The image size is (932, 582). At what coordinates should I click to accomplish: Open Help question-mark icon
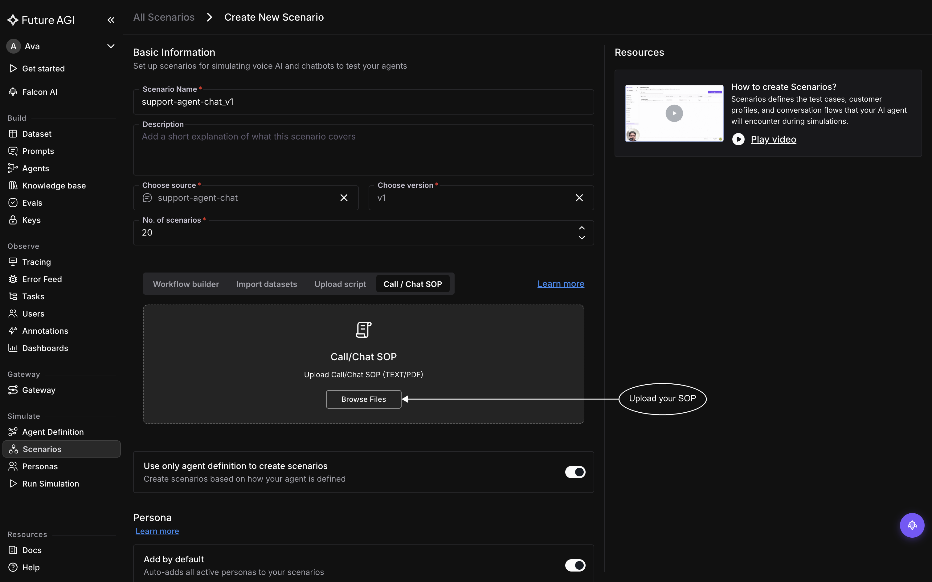13,567
